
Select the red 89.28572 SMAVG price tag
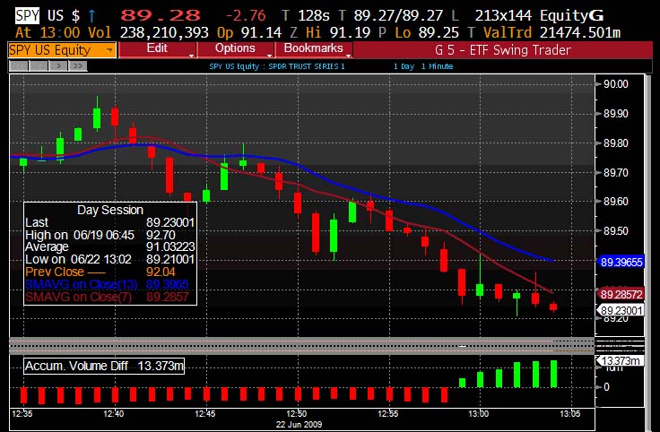tap(621, 294)
